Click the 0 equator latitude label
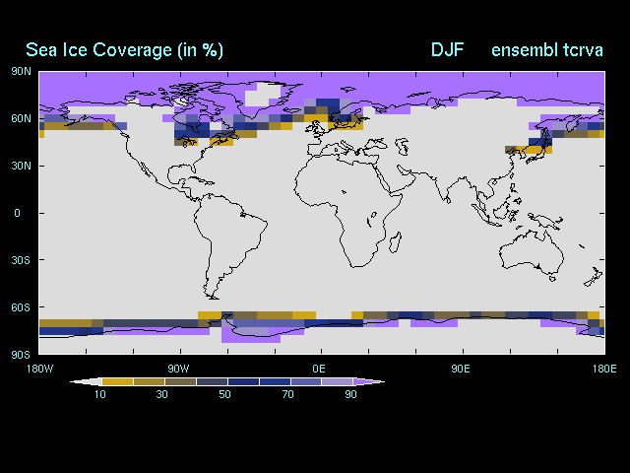 (17, 213)
